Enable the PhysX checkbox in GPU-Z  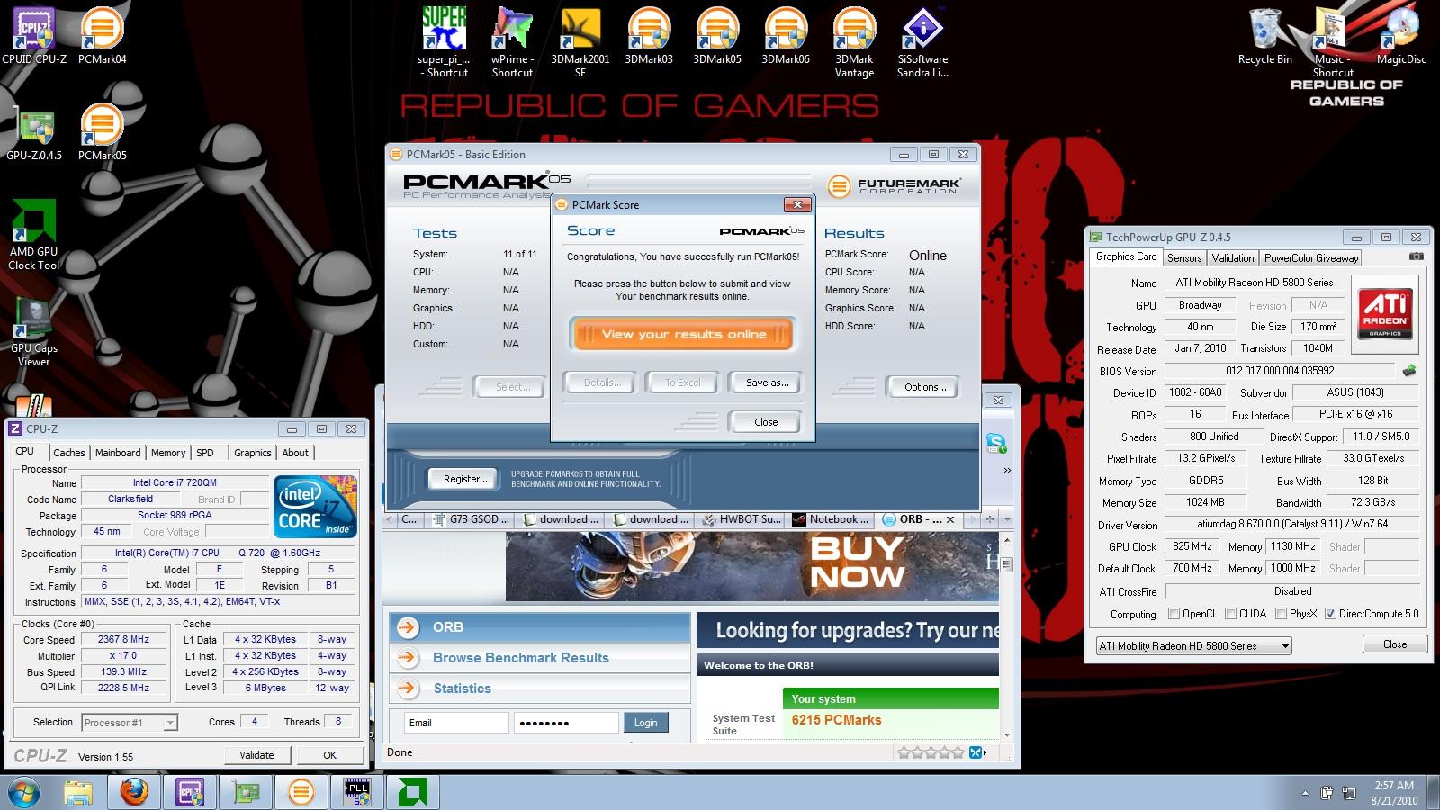pyautogui.click(x=1281, y=614)
